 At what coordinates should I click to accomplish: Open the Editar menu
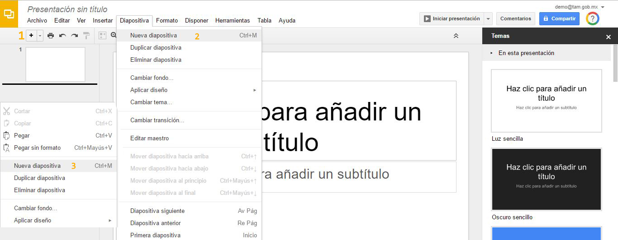point(62,20)
